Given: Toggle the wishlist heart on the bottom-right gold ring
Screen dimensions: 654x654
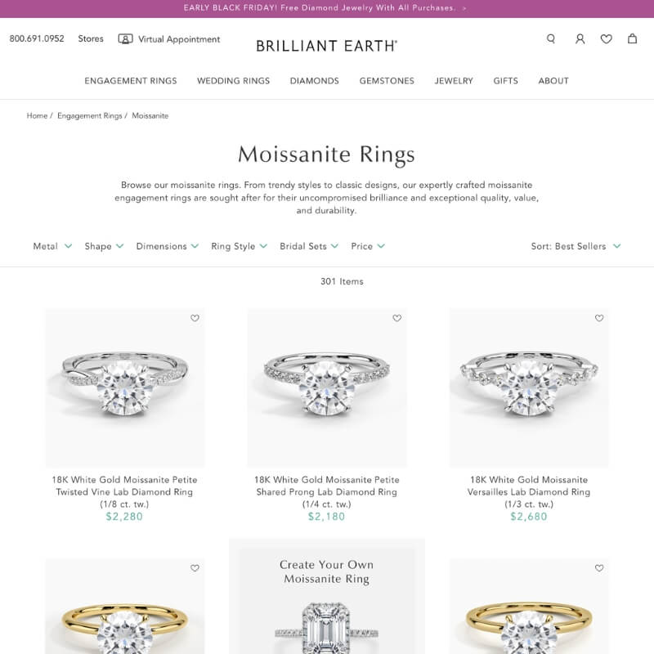Looking at the screenshot, I should [598, 567].
